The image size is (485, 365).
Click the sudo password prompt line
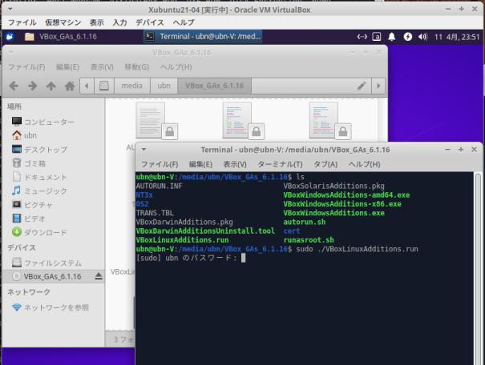point(191,258)
